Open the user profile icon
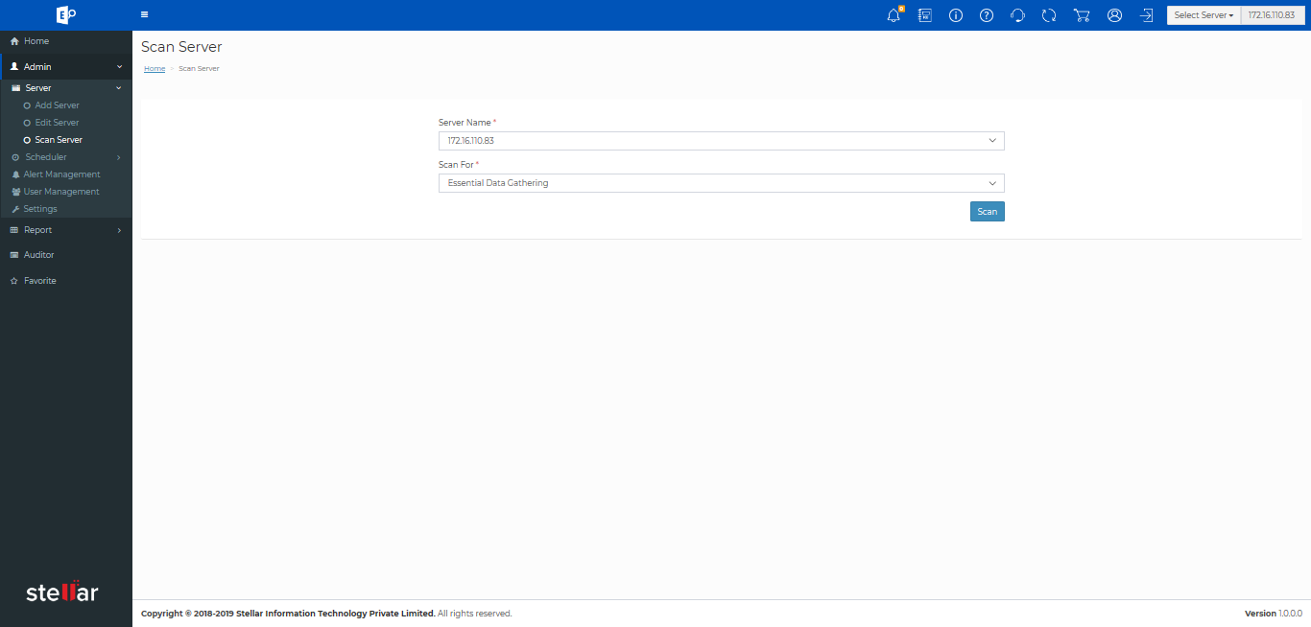Viewport: 1311px width, 627px height. (x=1114, y=15)
